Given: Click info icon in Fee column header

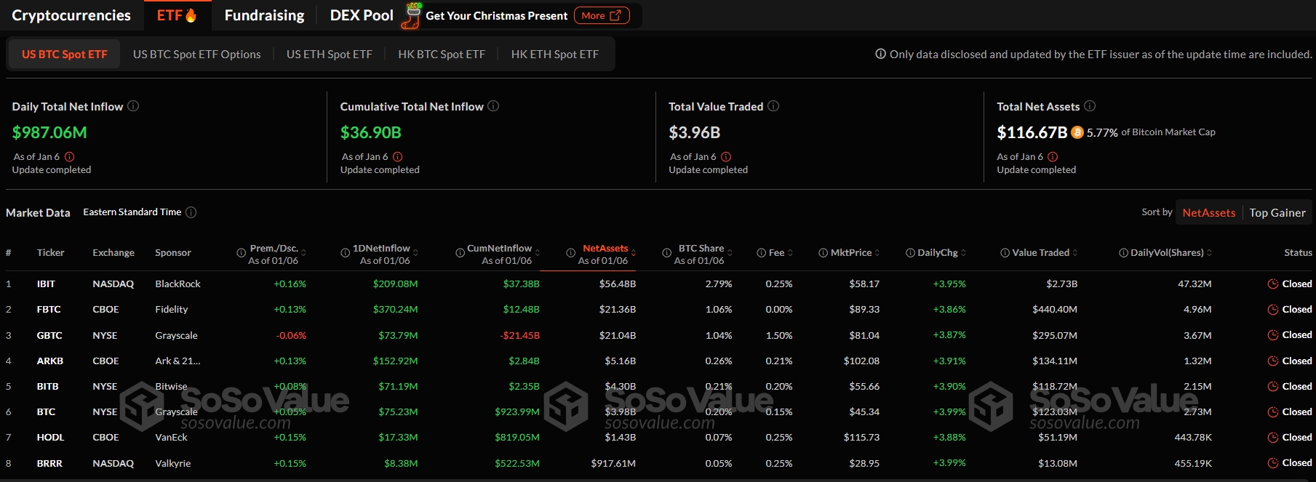Looking at the screenshot, I should pos(761,253).
